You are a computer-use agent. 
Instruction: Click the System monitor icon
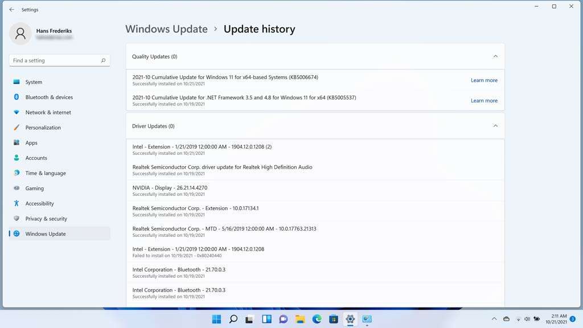coord(17,82)
